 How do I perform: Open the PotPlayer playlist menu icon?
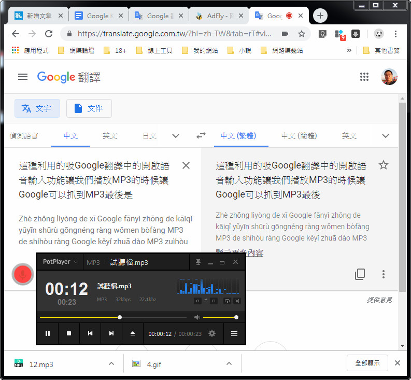pyautogui.click(x=234, y=333)
